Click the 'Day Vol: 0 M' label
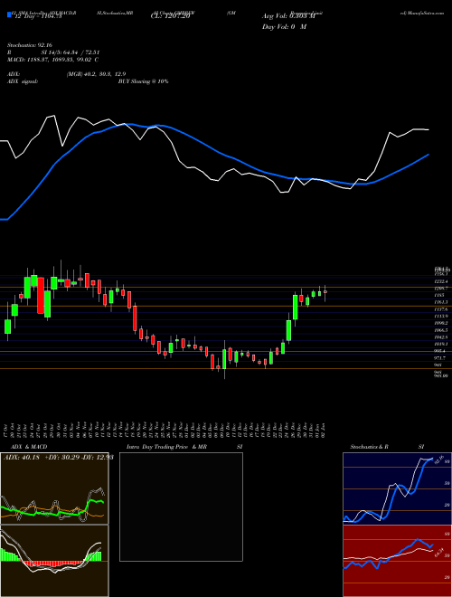The height and width of the screenshot is (597, 452). (284, 27)
